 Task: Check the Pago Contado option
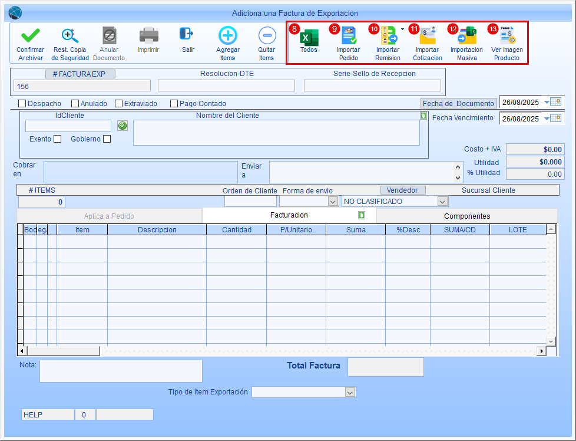point(174,104)
